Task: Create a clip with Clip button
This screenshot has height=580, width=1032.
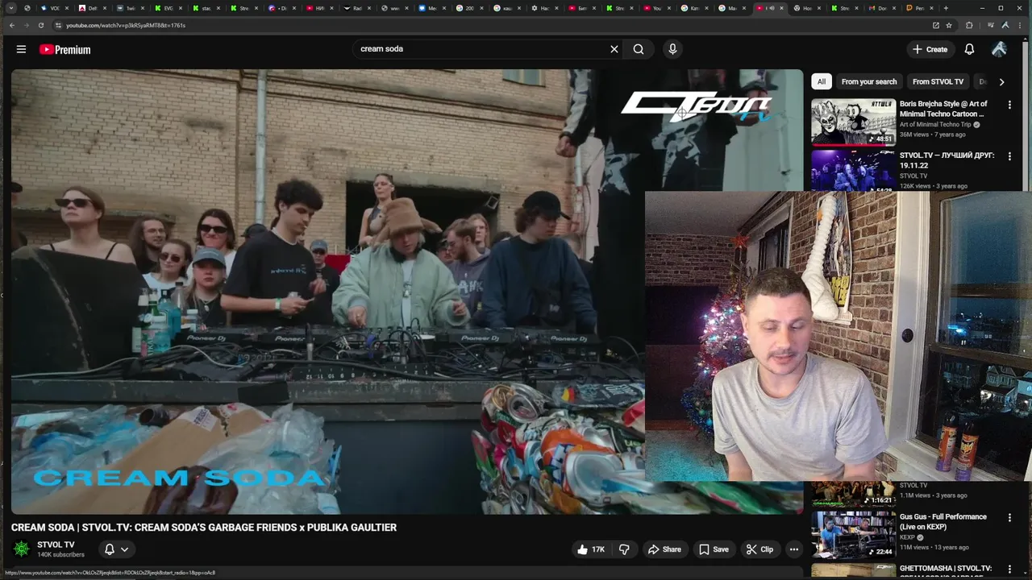Action: [759, 549]
